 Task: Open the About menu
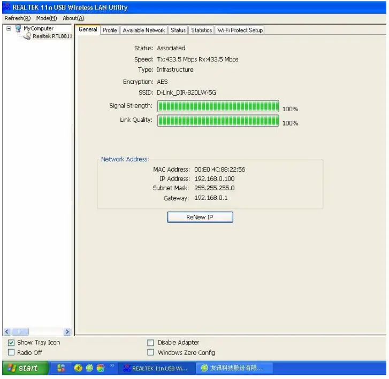click(73, 18)
